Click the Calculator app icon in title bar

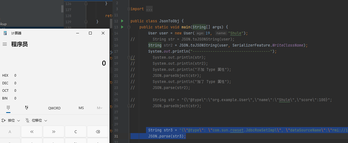[5, 33]
